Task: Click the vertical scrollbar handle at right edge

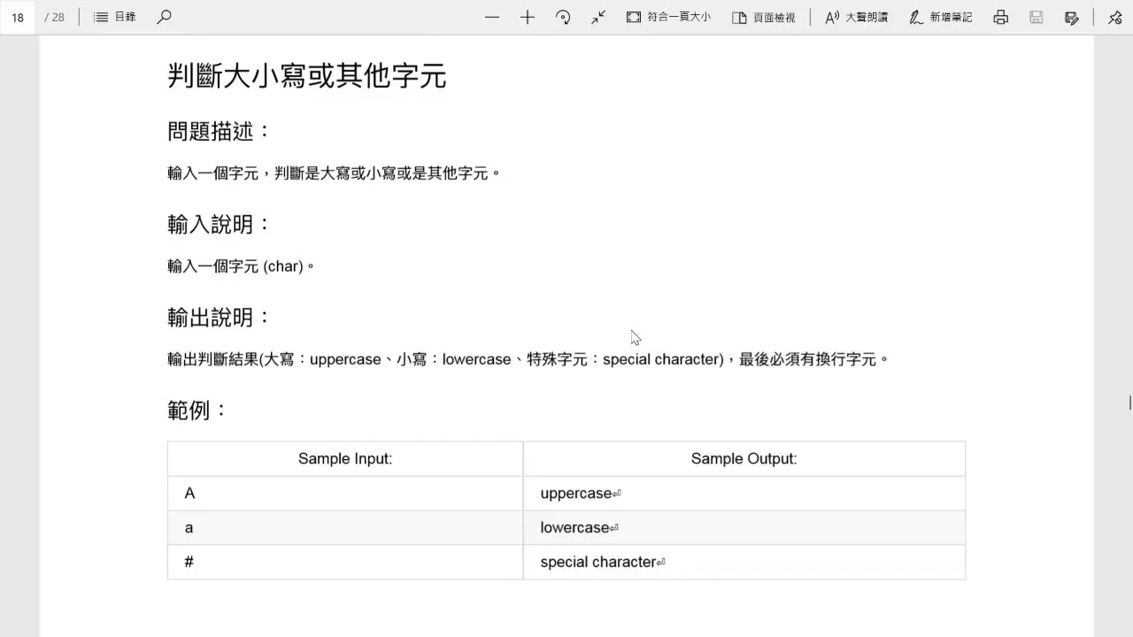Action: (1129, 403)
